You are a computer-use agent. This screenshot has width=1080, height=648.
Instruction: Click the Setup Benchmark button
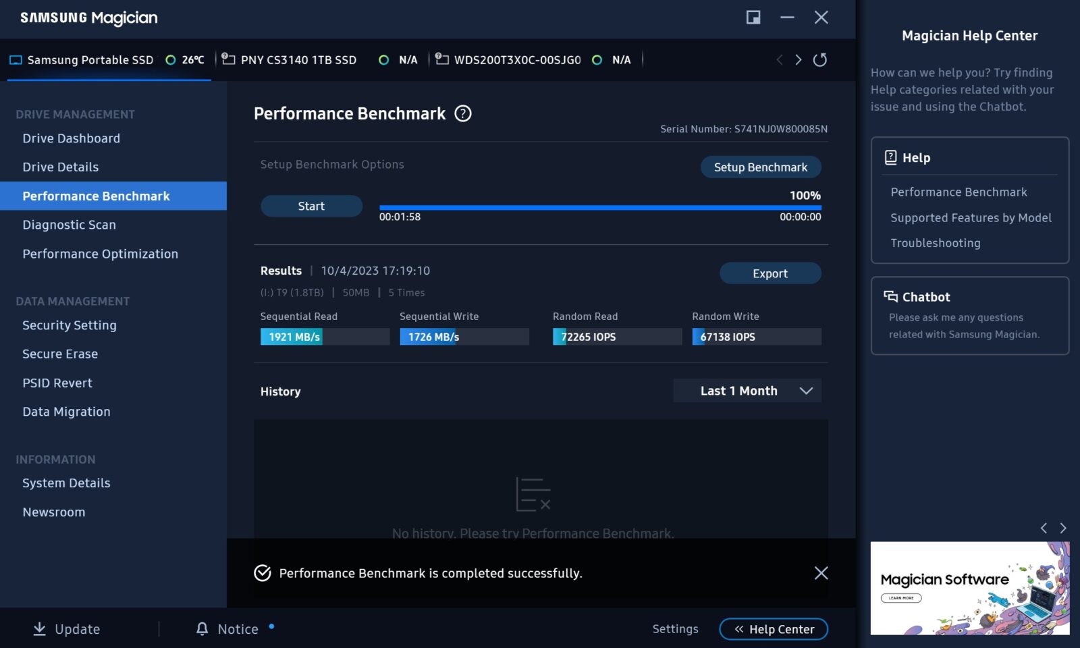point(760,167)
